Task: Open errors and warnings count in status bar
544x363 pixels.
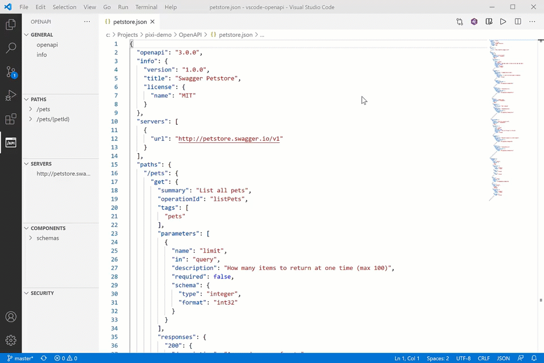Action: (x=66, y=358)
